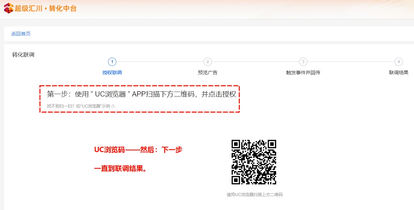This screenshot has height=210, width=414.
Task: Click the QR code image
Action: [x=254, y=162]
